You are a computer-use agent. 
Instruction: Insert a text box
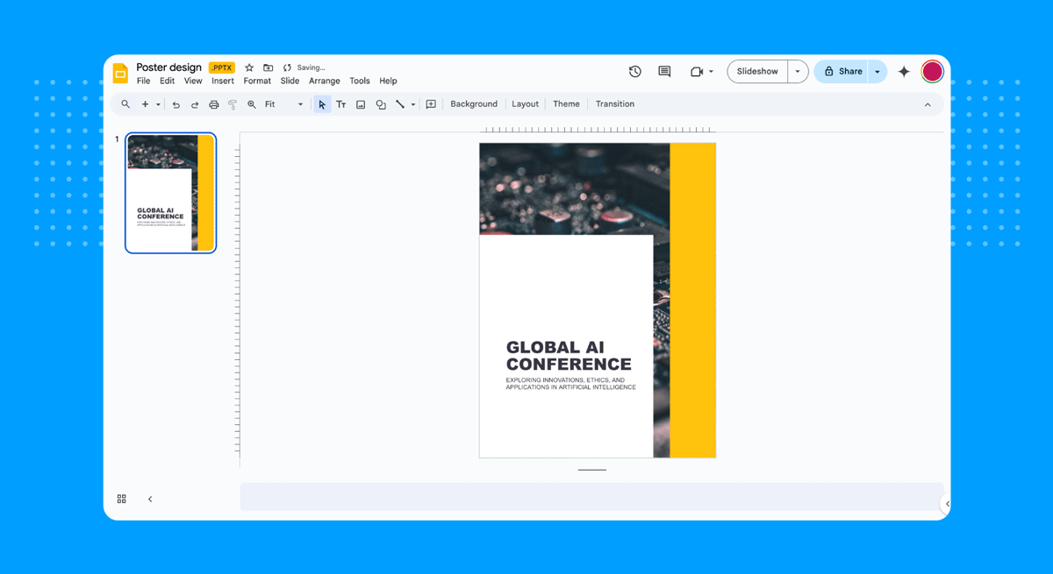[x=341, y=104]
